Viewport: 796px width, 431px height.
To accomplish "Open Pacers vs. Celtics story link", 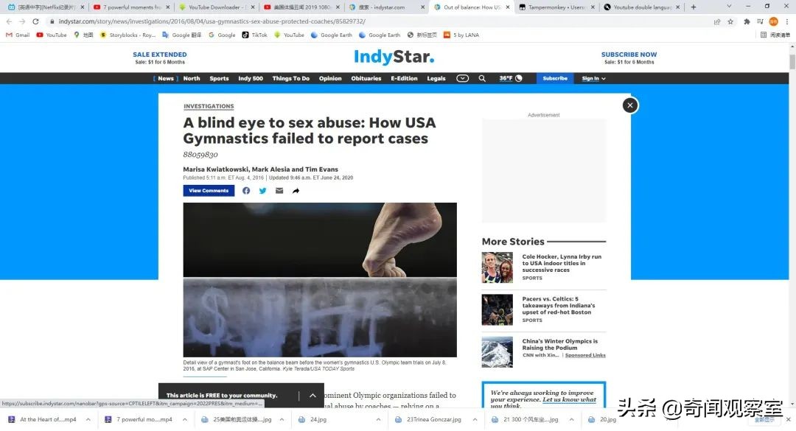I will tap(559, 306).
